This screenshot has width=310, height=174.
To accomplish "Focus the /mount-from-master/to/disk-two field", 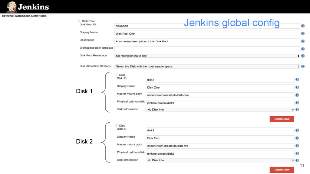I will tap(220, 146).
